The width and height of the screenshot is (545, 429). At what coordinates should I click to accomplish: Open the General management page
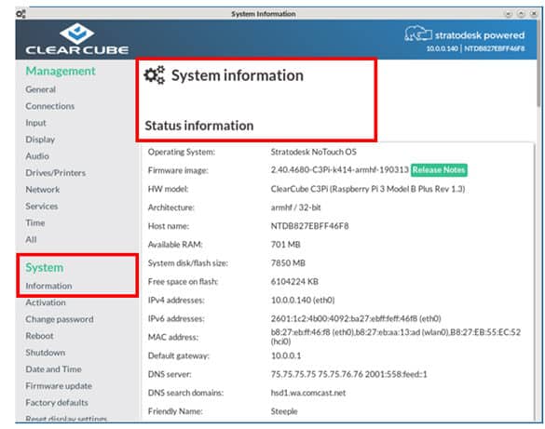(40, 89)
